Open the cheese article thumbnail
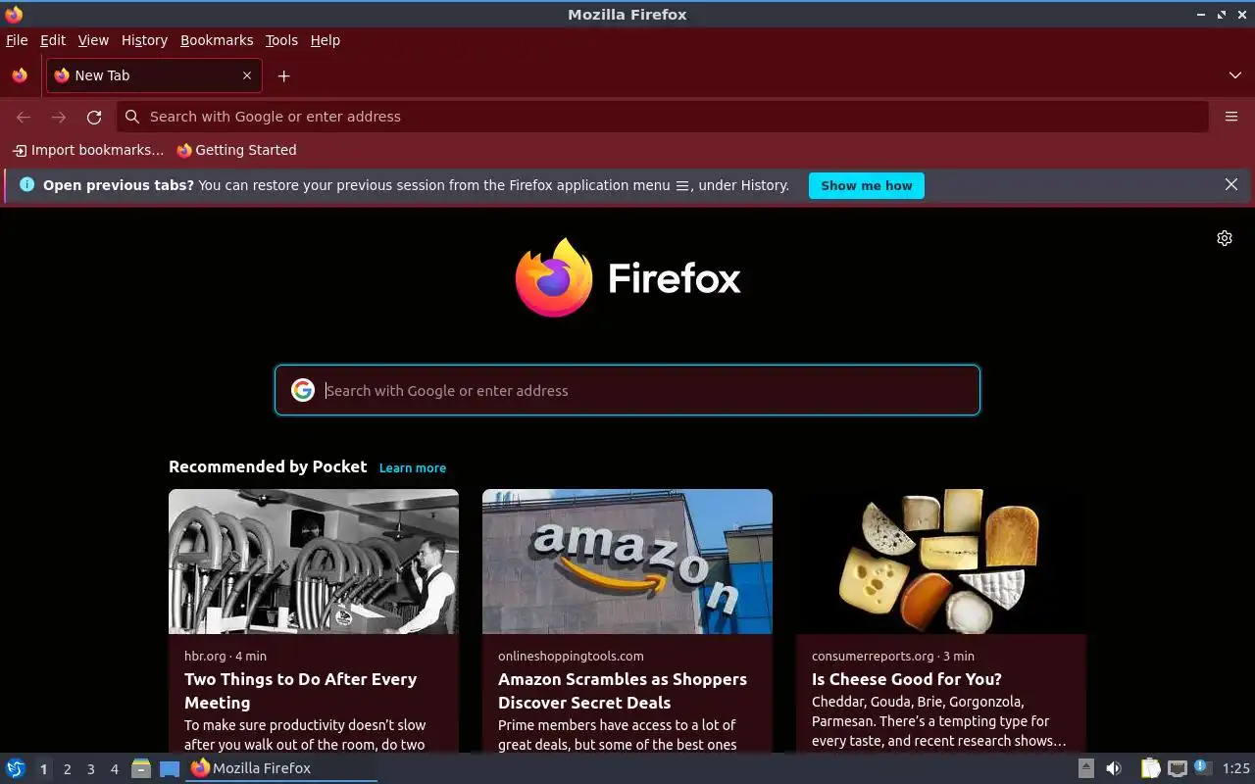The height and width of the screenshot is (784, 1255). coord(941,562)
